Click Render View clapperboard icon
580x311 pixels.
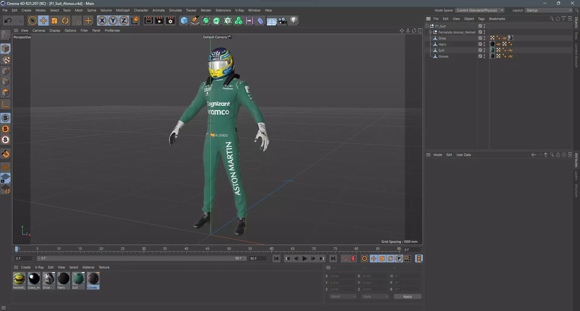(x=148, y=21)
